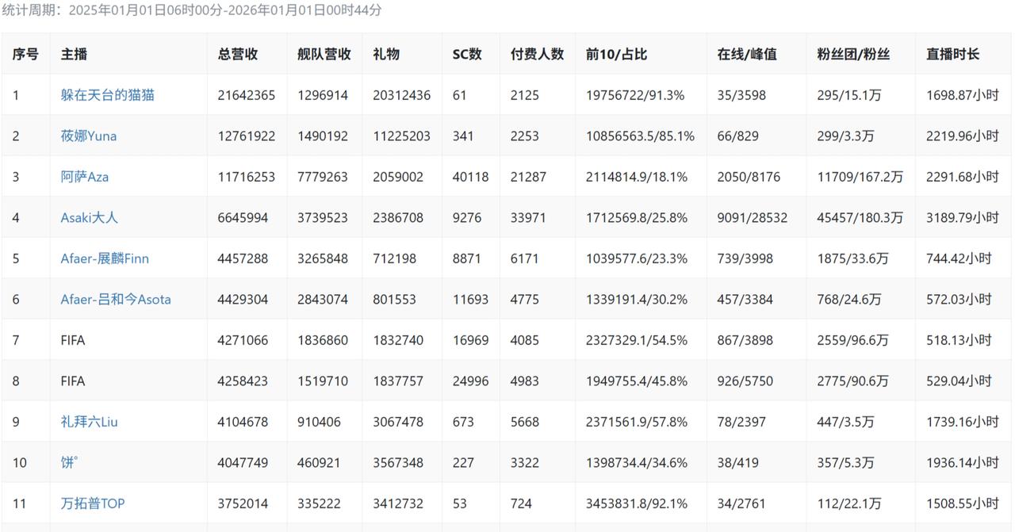Click the 序号 column header
Image resolution: width=1015 pixels, height=532 pixels.
tap(25, 55)
